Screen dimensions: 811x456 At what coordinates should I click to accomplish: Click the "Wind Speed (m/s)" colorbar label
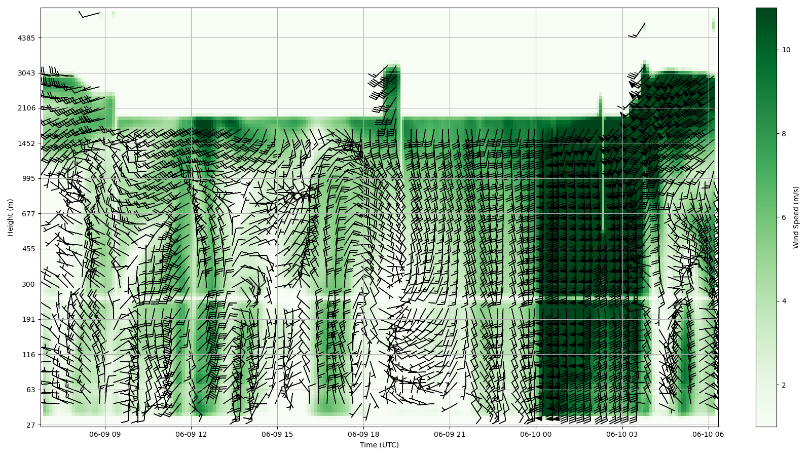point(796,217)
